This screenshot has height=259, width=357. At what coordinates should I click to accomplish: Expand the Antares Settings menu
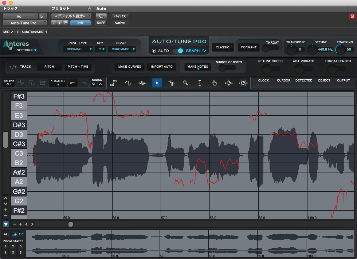pos(27,50)
